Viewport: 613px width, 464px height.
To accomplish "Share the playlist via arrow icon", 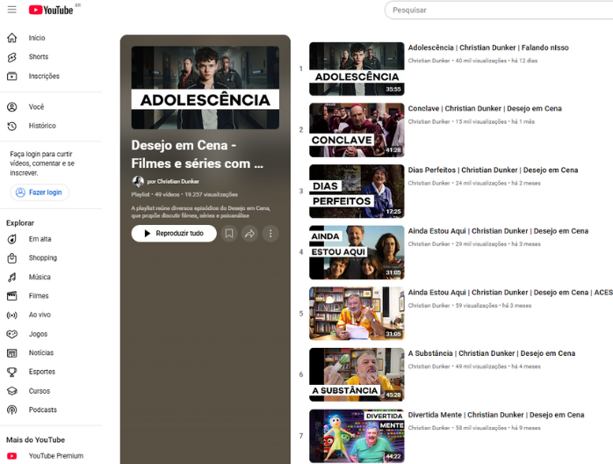I will tap(249, 234).
